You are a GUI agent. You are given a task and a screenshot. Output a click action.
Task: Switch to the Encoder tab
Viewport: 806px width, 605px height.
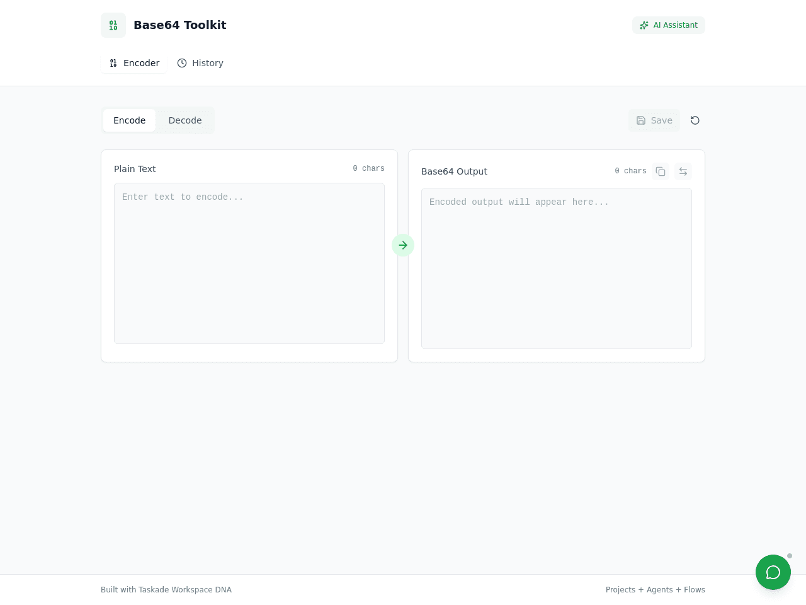pos(134,63)
